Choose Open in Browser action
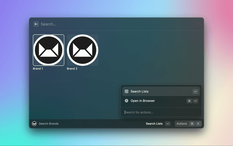The width and height of the screenshot is (233, 146). pyautogui.click(x=142, y=101)
